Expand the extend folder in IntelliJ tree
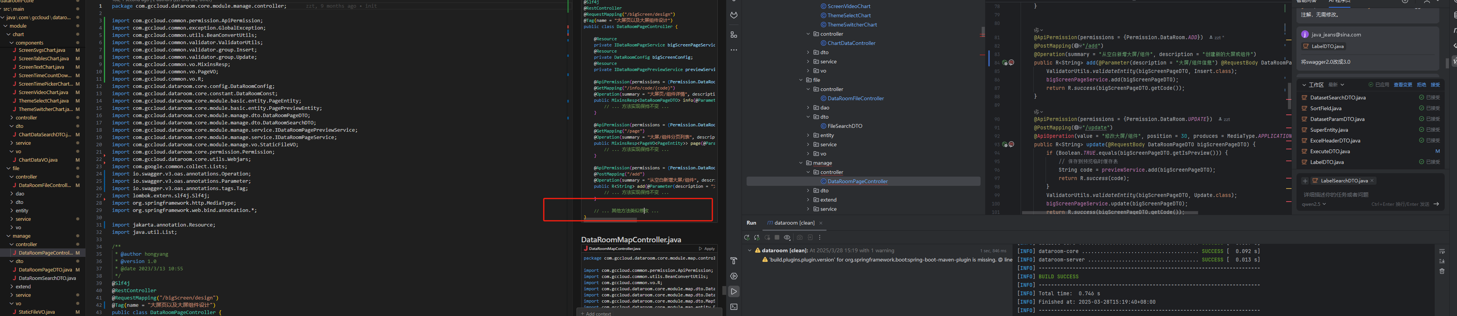This screenshot has width=1457, height=316. [808, 200]
